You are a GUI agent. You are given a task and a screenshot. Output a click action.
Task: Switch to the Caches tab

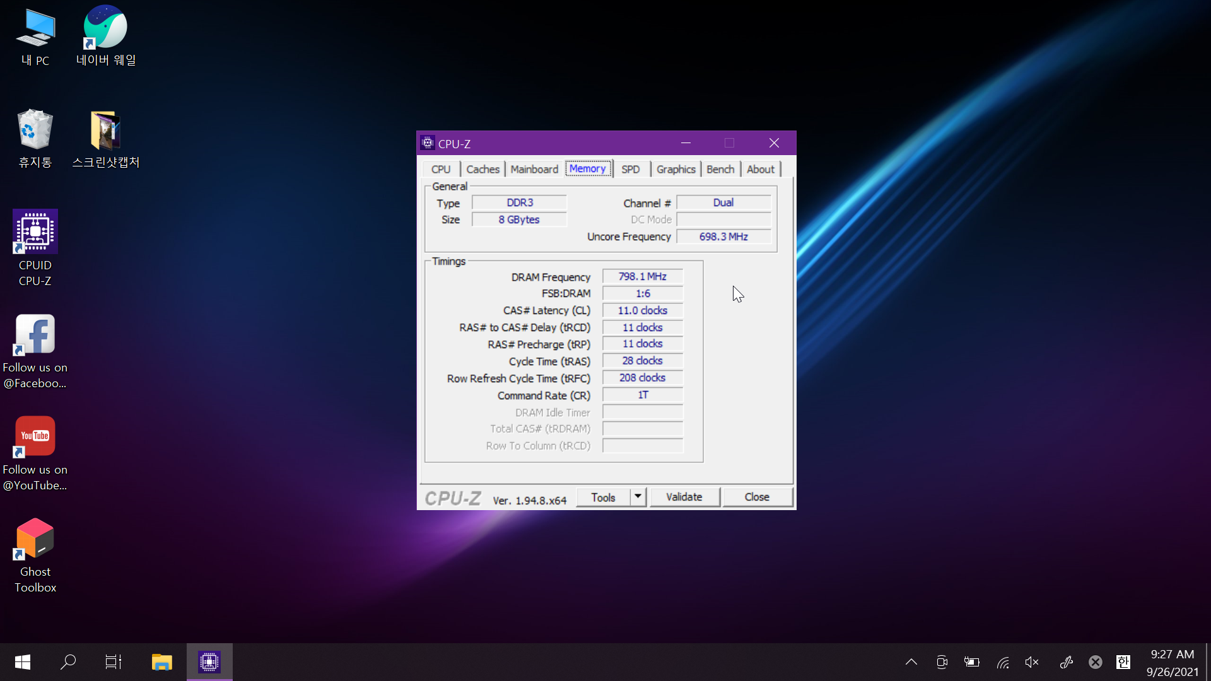[x=483, y=169]
